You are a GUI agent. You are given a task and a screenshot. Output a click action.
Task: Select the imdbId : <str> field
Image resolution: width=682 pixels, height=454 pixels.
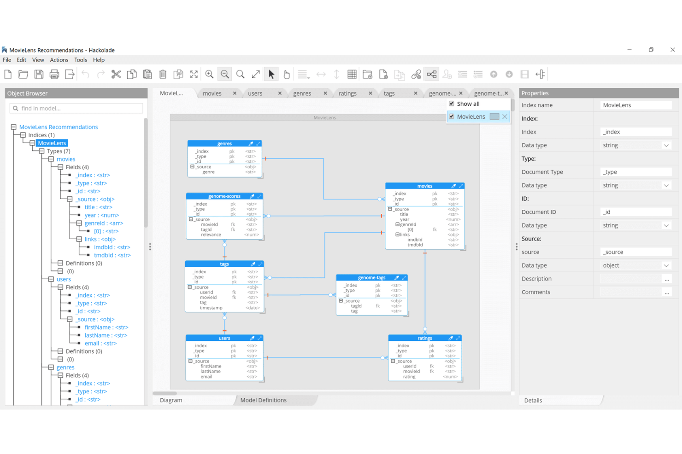point(112,247)
